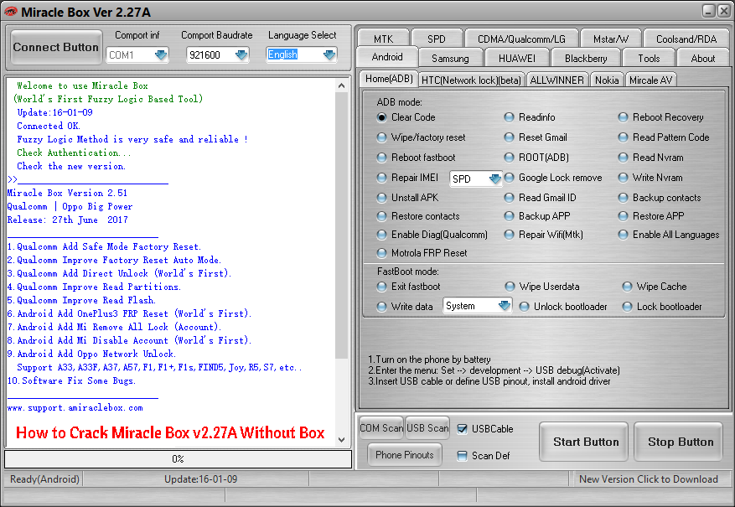
Task: Select Reboot fastboot option
Action: (x=381, y=158)
